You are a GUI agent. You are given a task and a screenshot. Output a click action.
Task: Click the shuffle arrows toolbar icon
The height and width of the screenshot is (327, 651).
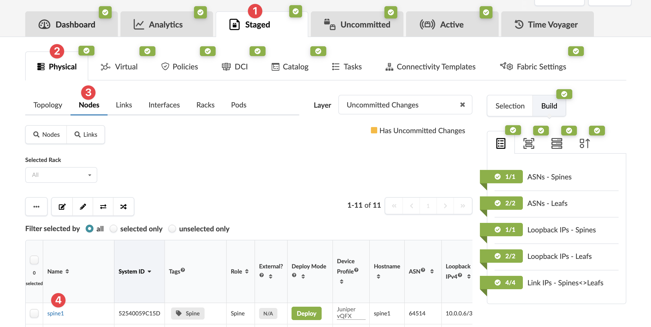tap(124, 206)
